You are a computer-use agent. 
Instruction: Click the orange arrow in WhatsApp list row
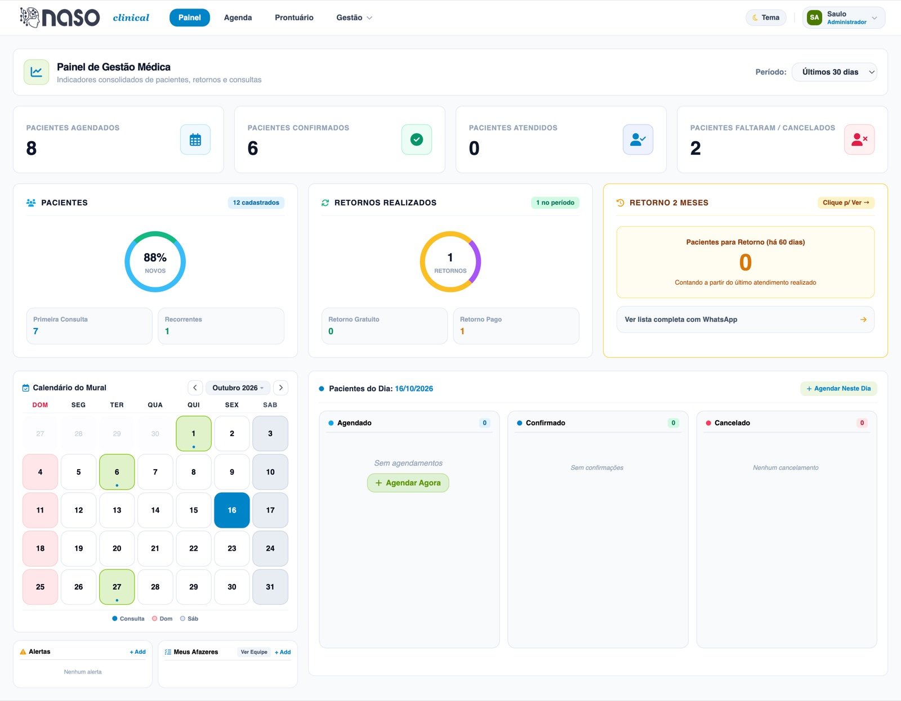(863, 320)
